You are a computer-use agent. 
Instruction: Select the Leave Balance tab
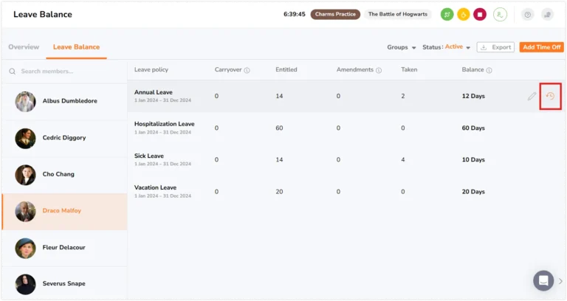76,47
